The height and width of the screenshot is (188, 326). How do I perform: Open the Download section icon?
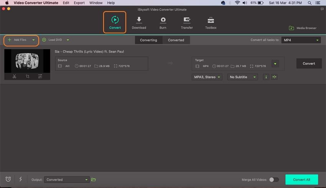coord(139,23)
